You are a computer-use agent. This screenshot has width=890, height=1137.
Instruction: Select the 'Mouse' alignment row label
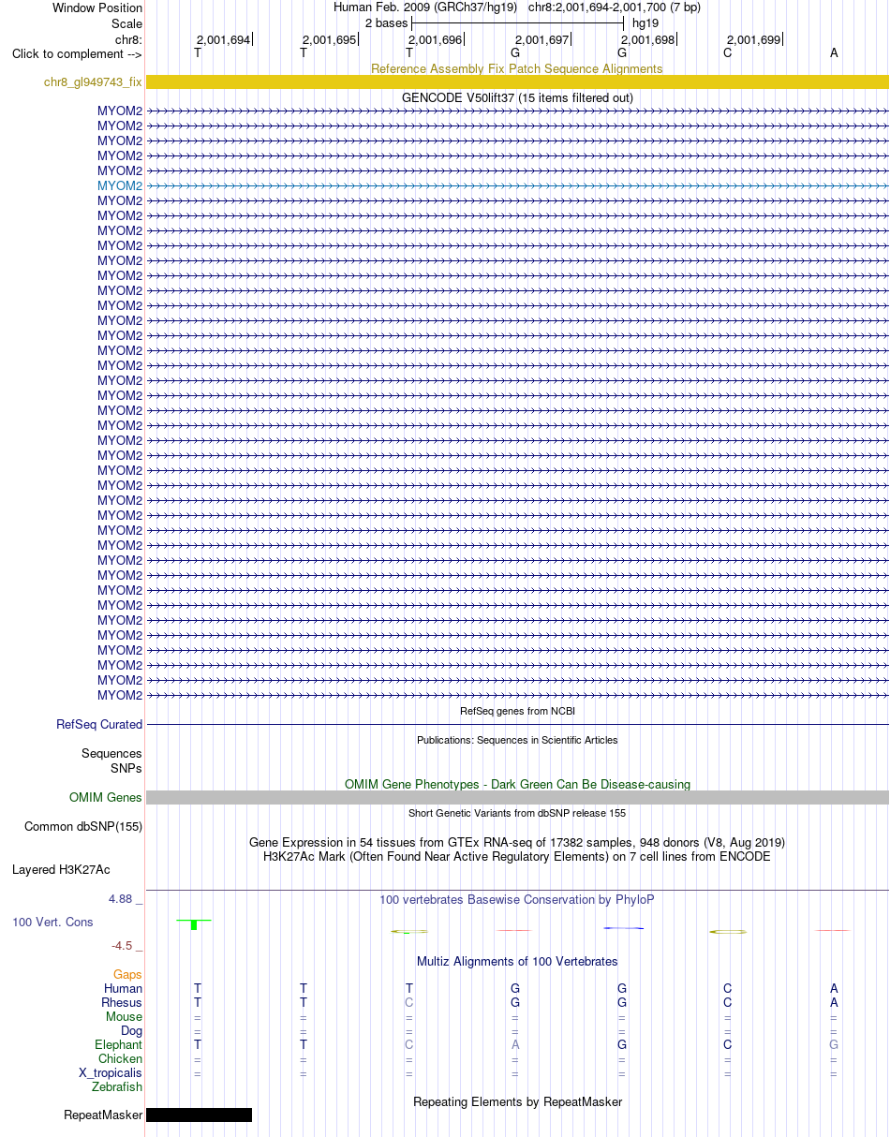(124, 1016)
